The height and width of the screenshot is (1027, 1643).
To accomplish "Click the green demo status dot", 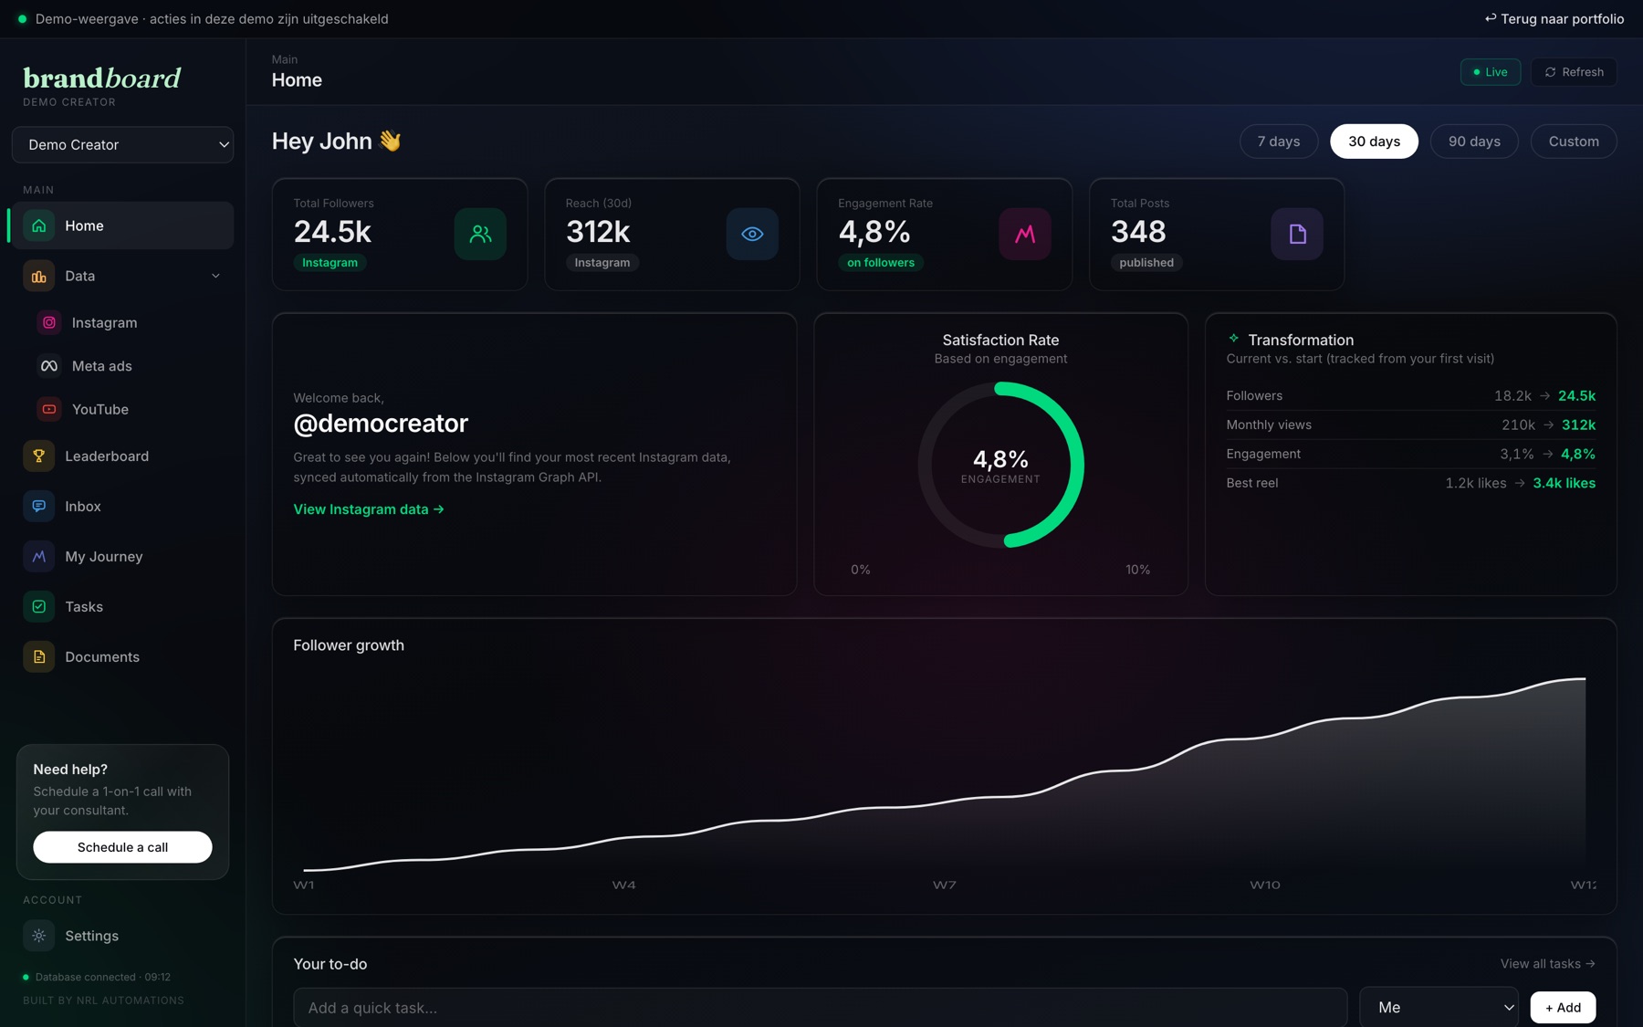I will pos(22,18).
